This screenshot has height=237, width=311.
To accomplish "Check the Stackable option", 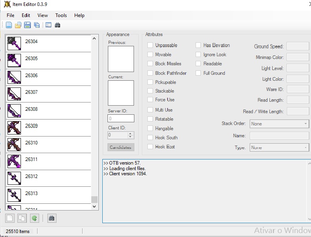I will click(x=150, y=91).
